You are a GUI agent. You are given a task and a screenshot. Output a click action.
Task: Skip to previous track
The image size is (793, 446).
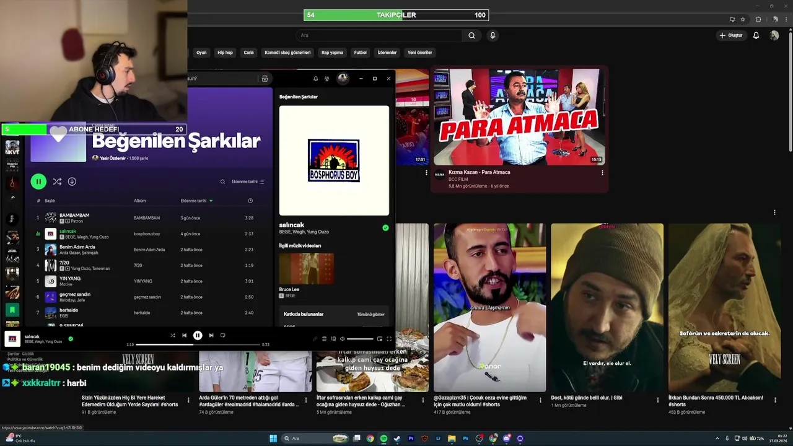[x=184, y=335]
